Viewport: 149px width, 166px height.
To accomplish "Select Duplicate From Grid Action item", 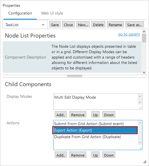I will tap(87, 137).
